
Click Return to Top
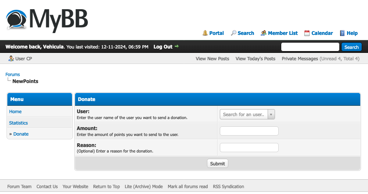pyautogui.click(x=106, y=187)
